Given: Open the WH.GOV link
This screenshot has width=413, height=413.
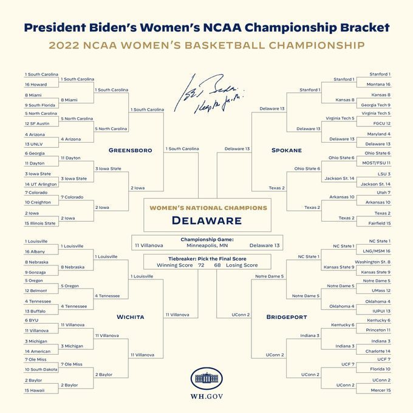Looking at the screenshot, I should (206, 398).
